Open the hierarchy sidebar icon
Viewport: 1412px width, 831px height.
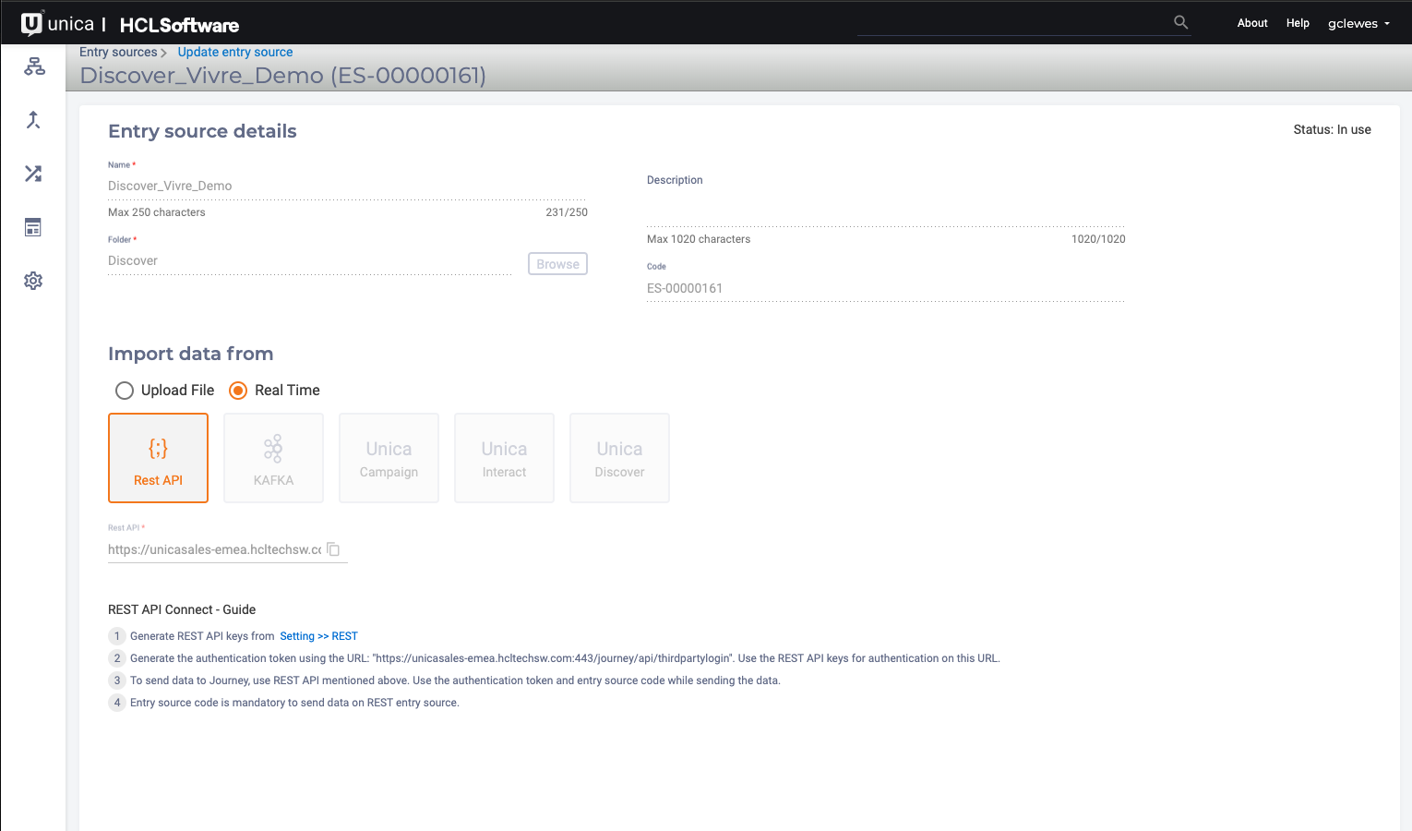pyautogui.click(x=34, y=66)
